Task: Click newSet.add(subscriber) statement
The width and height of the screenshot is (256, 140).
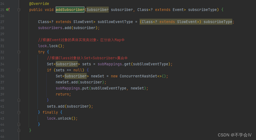Action: click(x=81, y=82)
